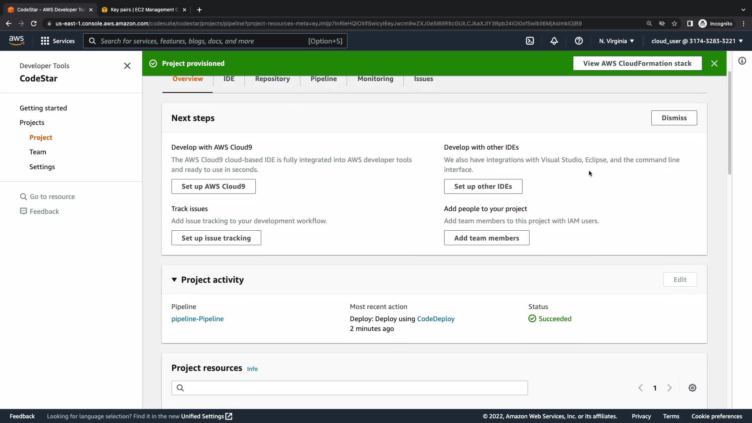Open resources table settings gear icon
Image resolution: width=752 pixels, height=423 pixels.
click(692, 388)
